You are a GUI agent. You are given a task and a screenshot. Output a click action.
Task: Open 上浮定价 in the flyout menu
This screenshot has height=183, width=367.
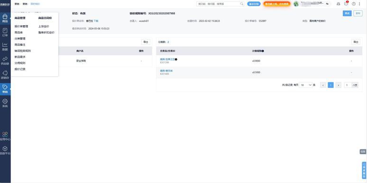(x=44, y=26)
